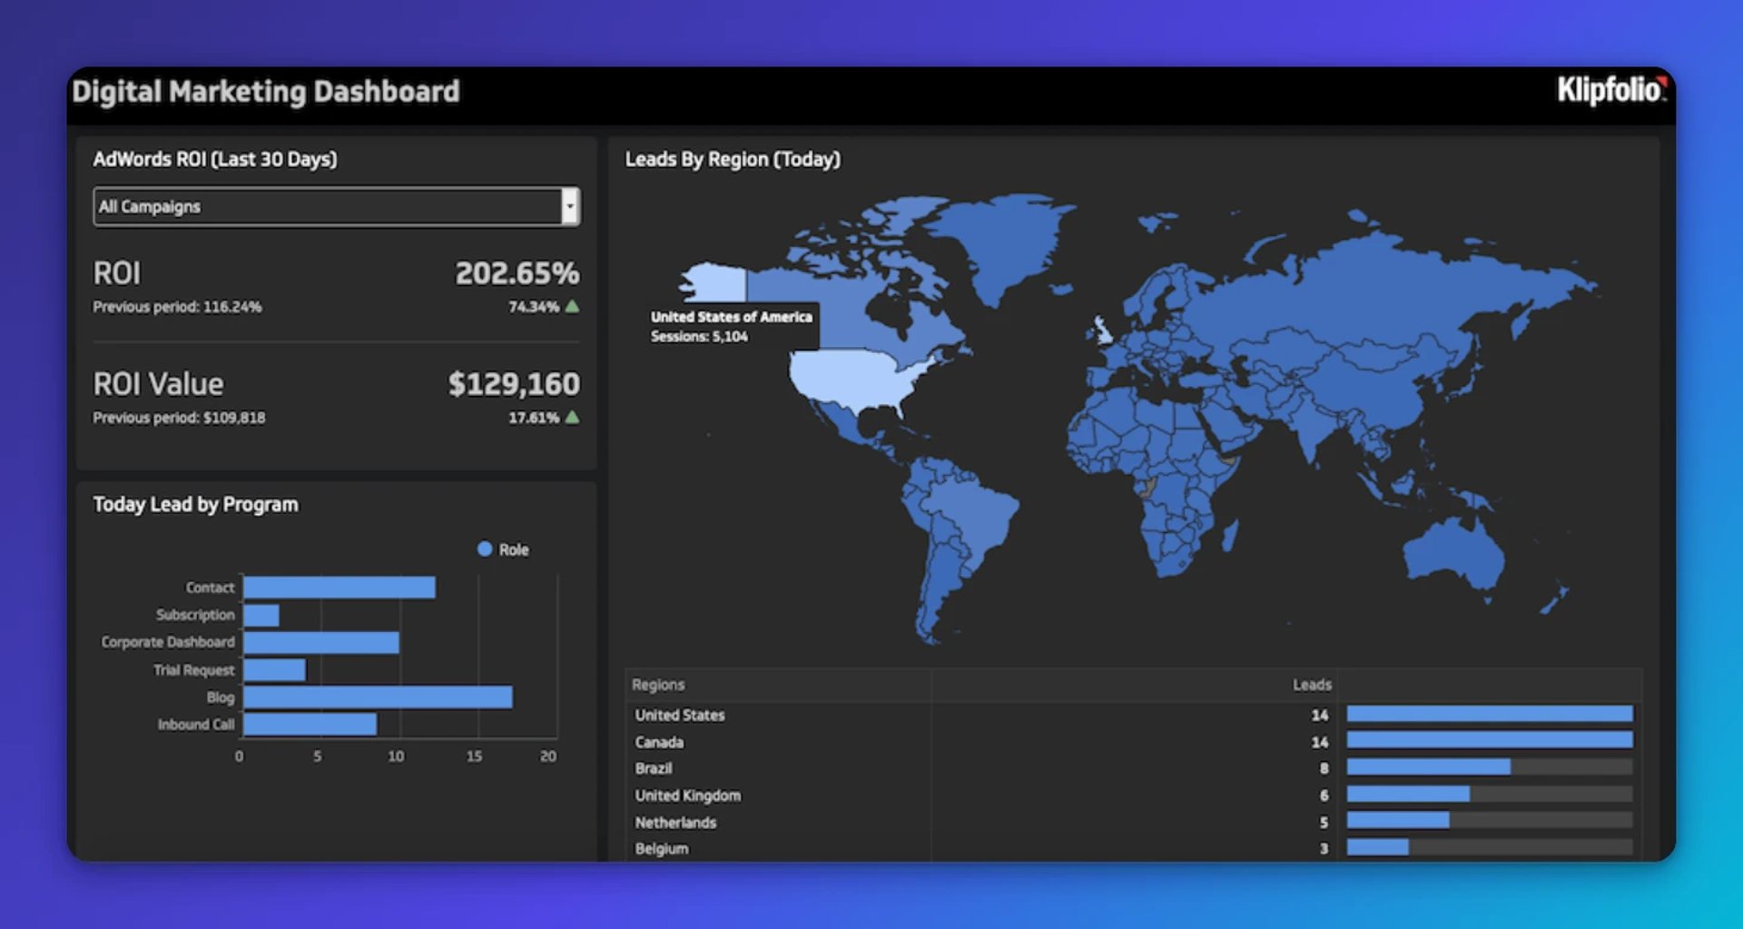Click the Netherlands leads progress bar

[1490, 821]
